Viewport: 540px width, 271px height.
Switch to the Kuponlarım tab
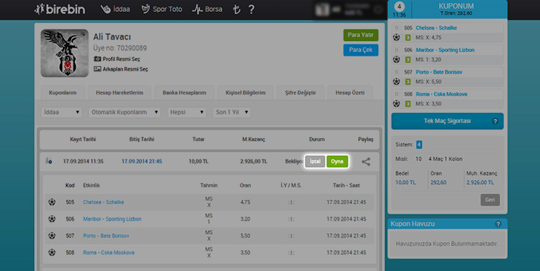pos(62,93)
